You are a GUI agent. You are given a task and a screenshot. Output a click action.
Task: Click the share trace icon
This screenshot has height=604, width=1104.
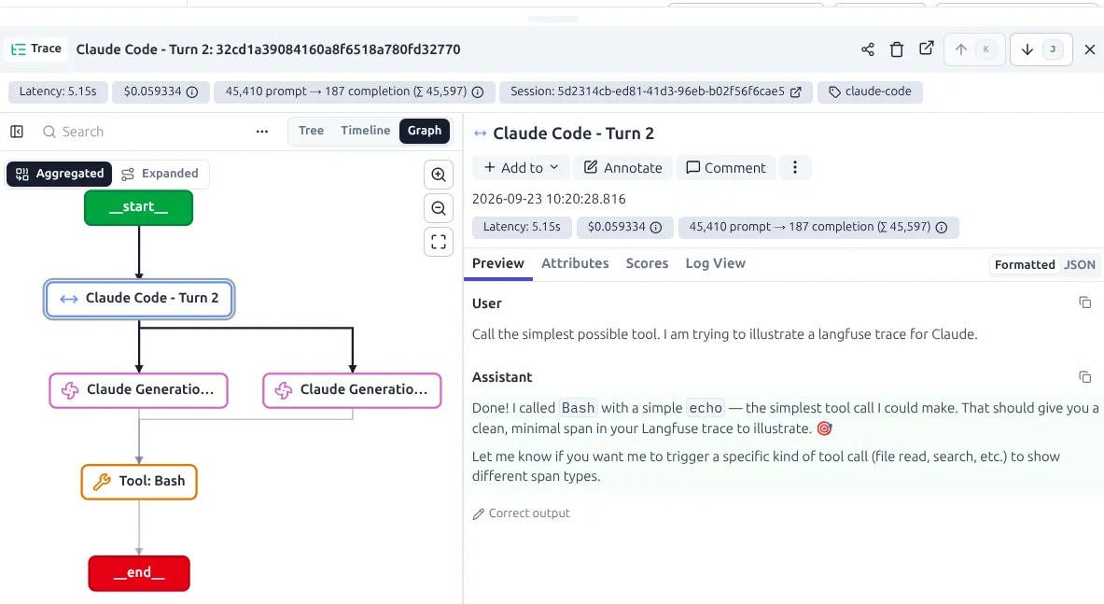click(x=868, y=49)
